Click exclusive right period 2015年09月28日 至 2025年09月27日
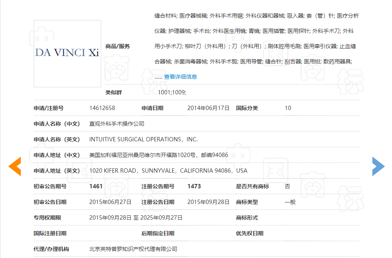This screenshot has width=392, height=258. tap(136, 218)
